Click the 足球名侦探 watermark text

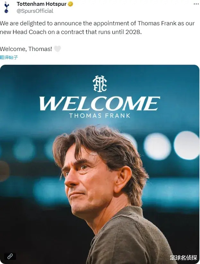pyautogui.click(x=184, y=258)
